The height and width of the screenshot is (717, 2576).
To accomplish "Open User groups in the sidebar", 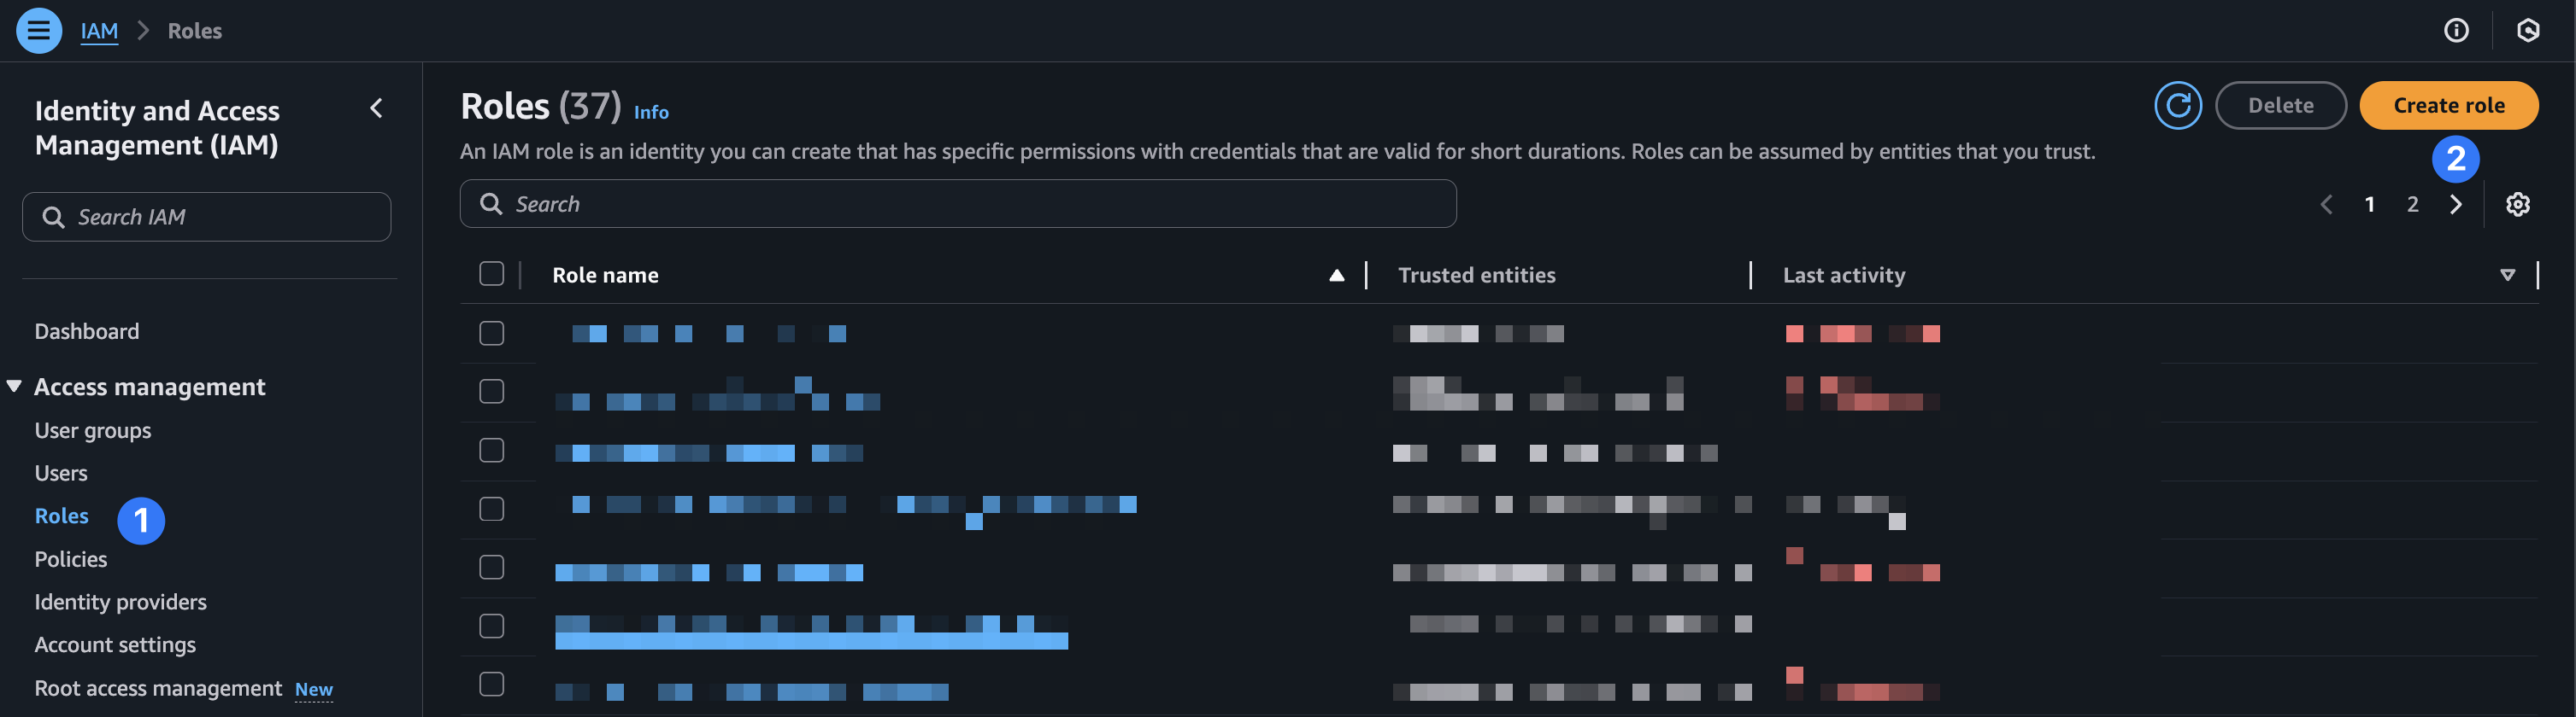I will 92,429.
